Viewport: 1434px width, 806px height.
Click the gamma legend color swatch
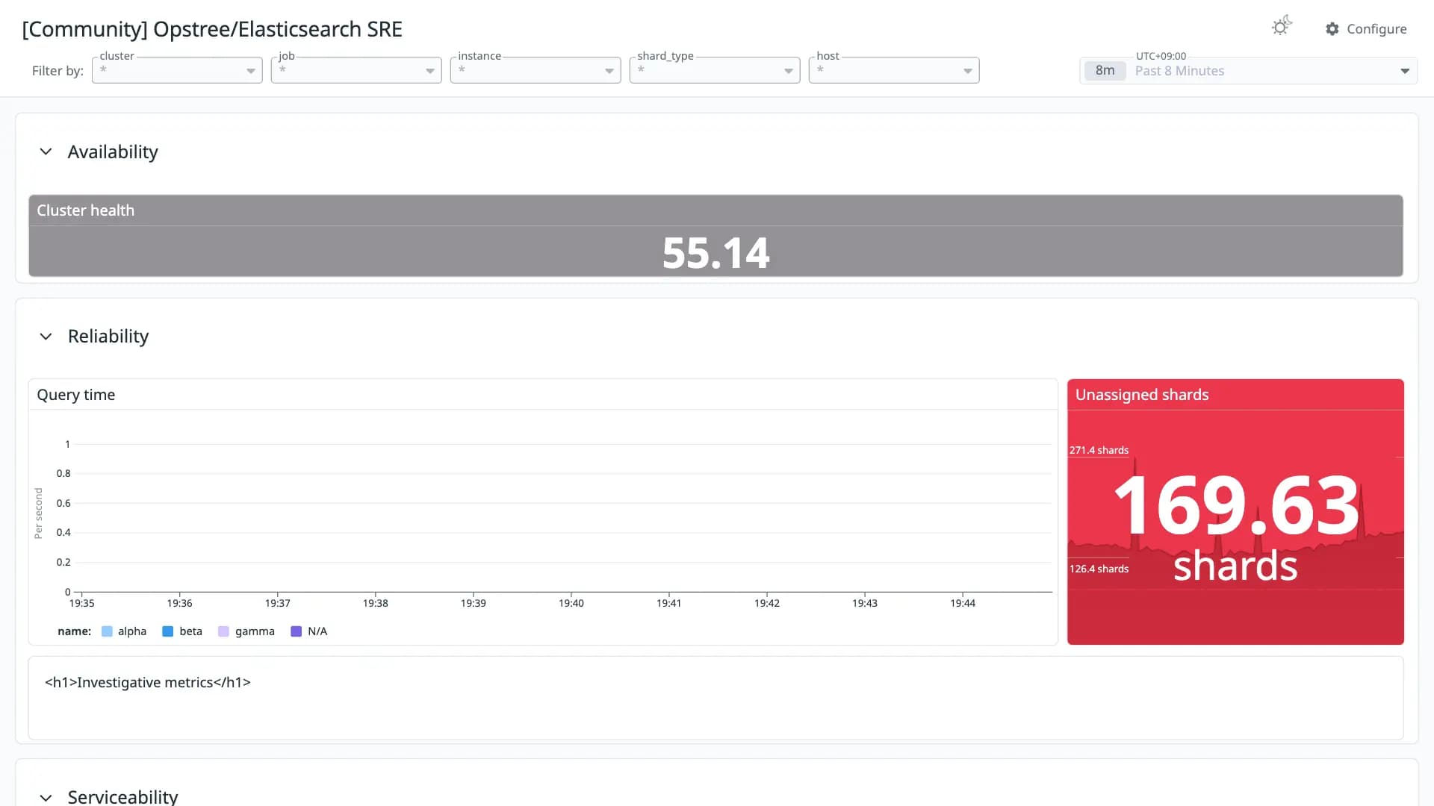[223, 631]
